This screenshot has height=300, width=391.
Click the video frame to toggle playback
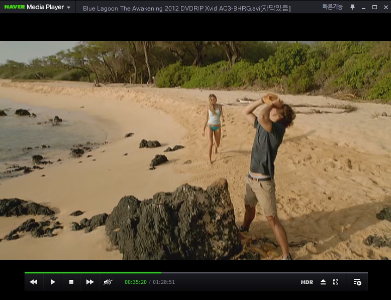click(195, 151)
